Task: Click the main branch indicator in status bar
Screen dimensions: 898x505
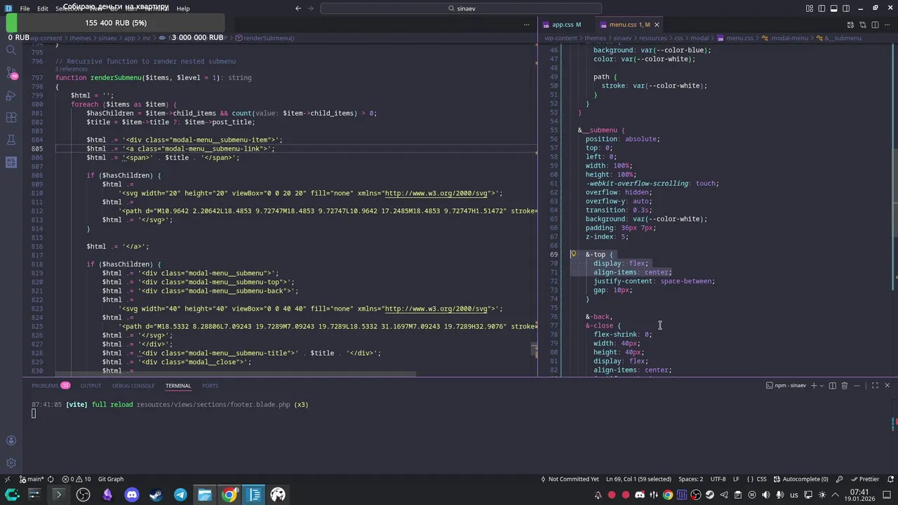Action: tap(30, 479)
